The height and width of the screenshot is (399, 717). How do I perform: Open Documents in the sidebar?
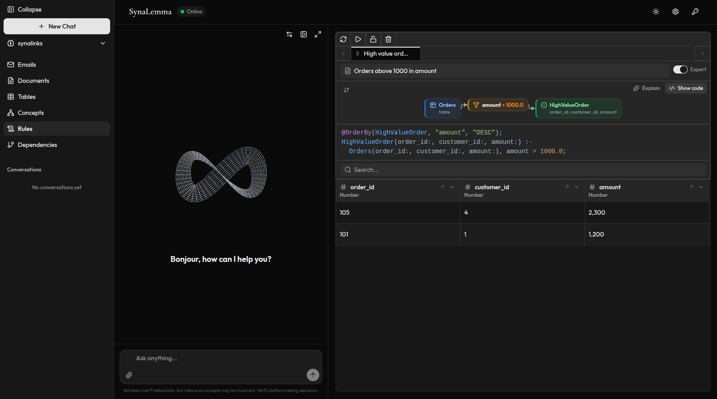click(x=57, y=81)
